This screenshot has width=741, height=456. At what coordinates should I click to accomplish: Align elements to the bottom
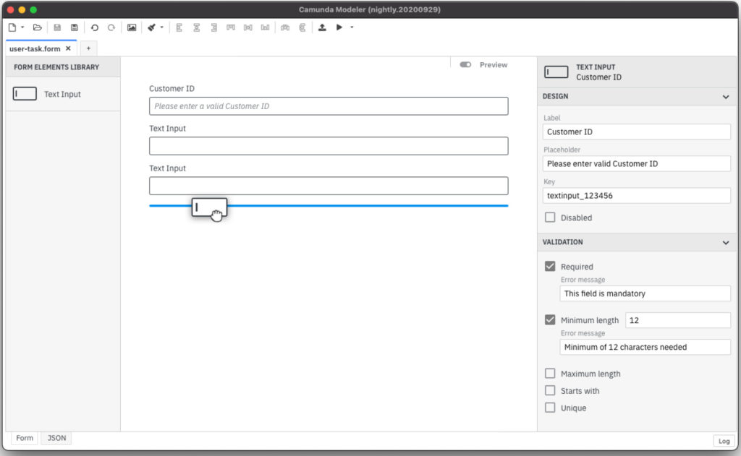265,27
